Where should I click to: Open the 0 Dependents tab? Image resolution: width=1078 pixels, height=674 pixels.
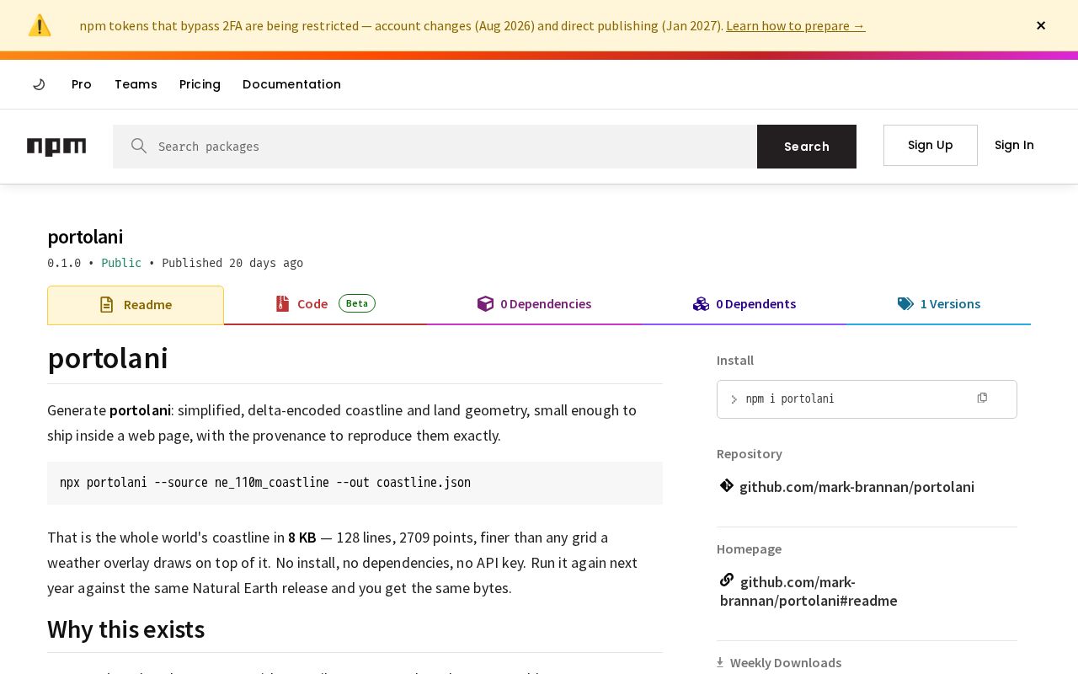click(744, 303)
